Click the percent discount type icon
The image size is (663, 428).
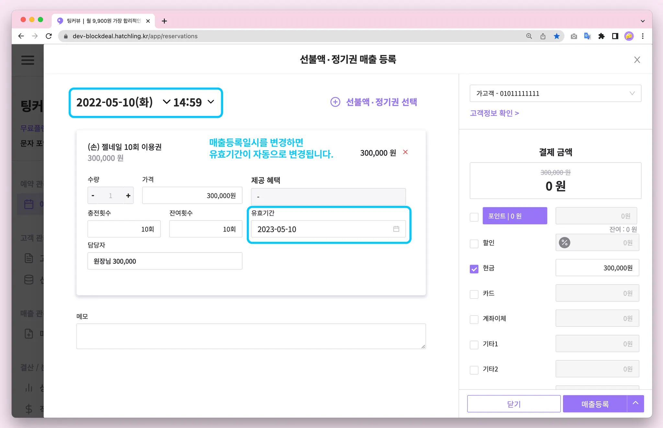[564, 242]
